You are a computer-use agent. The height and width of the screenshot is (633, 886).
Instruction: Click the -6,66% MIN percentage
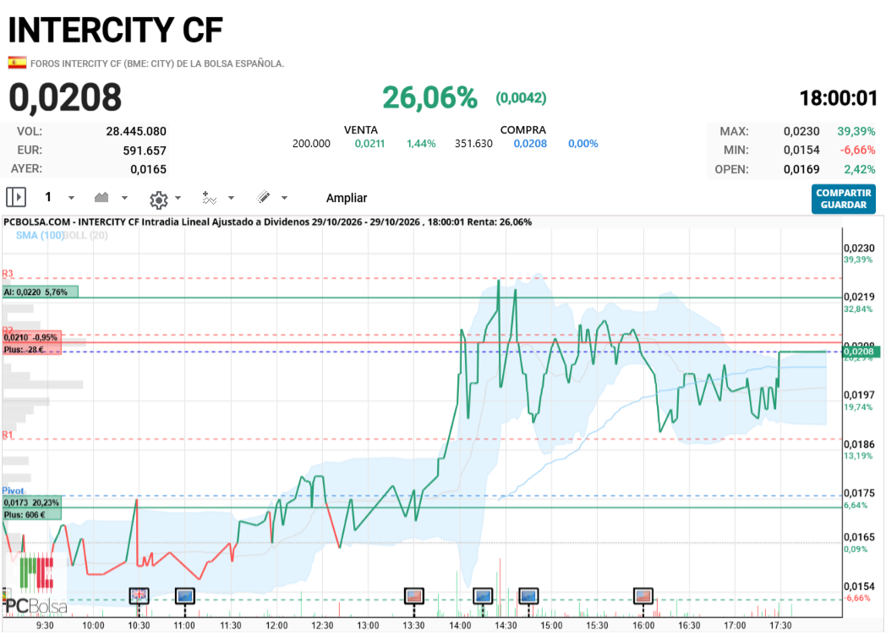point(857,150)
